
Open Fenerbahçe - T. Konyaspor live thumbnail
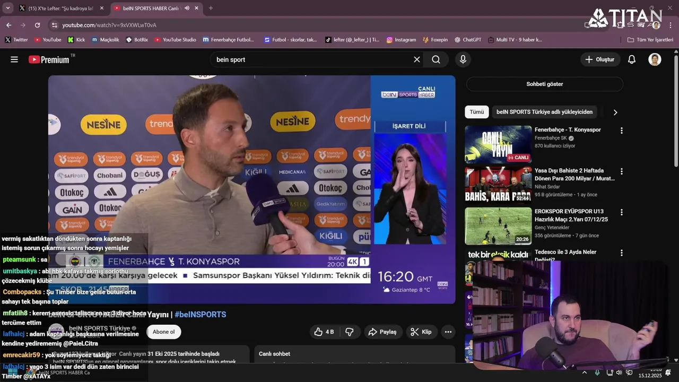coord(498,144)
